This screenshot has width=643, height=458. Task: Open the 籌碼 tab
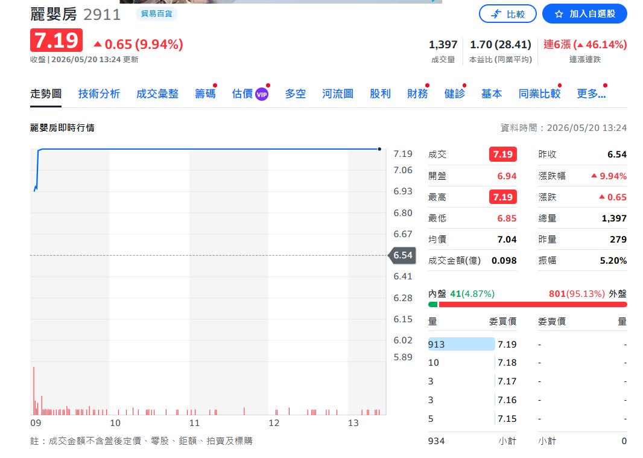click(x=205, y=94)
